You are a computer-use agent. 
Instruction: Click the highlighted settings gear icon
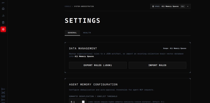(3, 29)
